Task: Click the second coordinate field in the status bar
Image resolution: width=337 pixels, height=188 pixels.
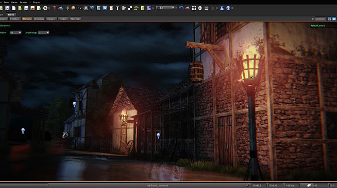Action: [x=276, y=185]
